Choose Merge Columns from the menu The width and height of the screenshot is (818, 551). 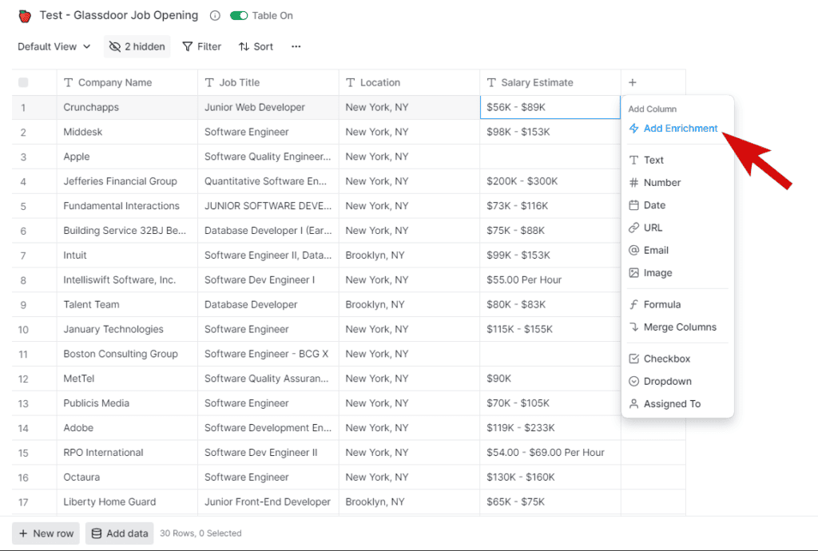pos(673,327)
